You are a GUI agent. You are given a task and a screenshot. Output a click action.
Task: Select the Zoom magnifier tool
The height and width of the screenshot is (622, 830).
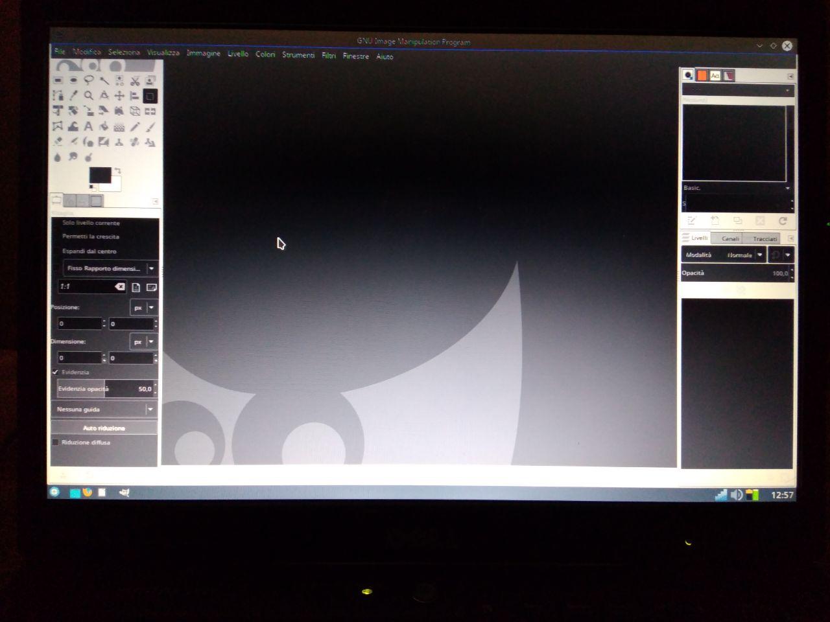[89, 96]
